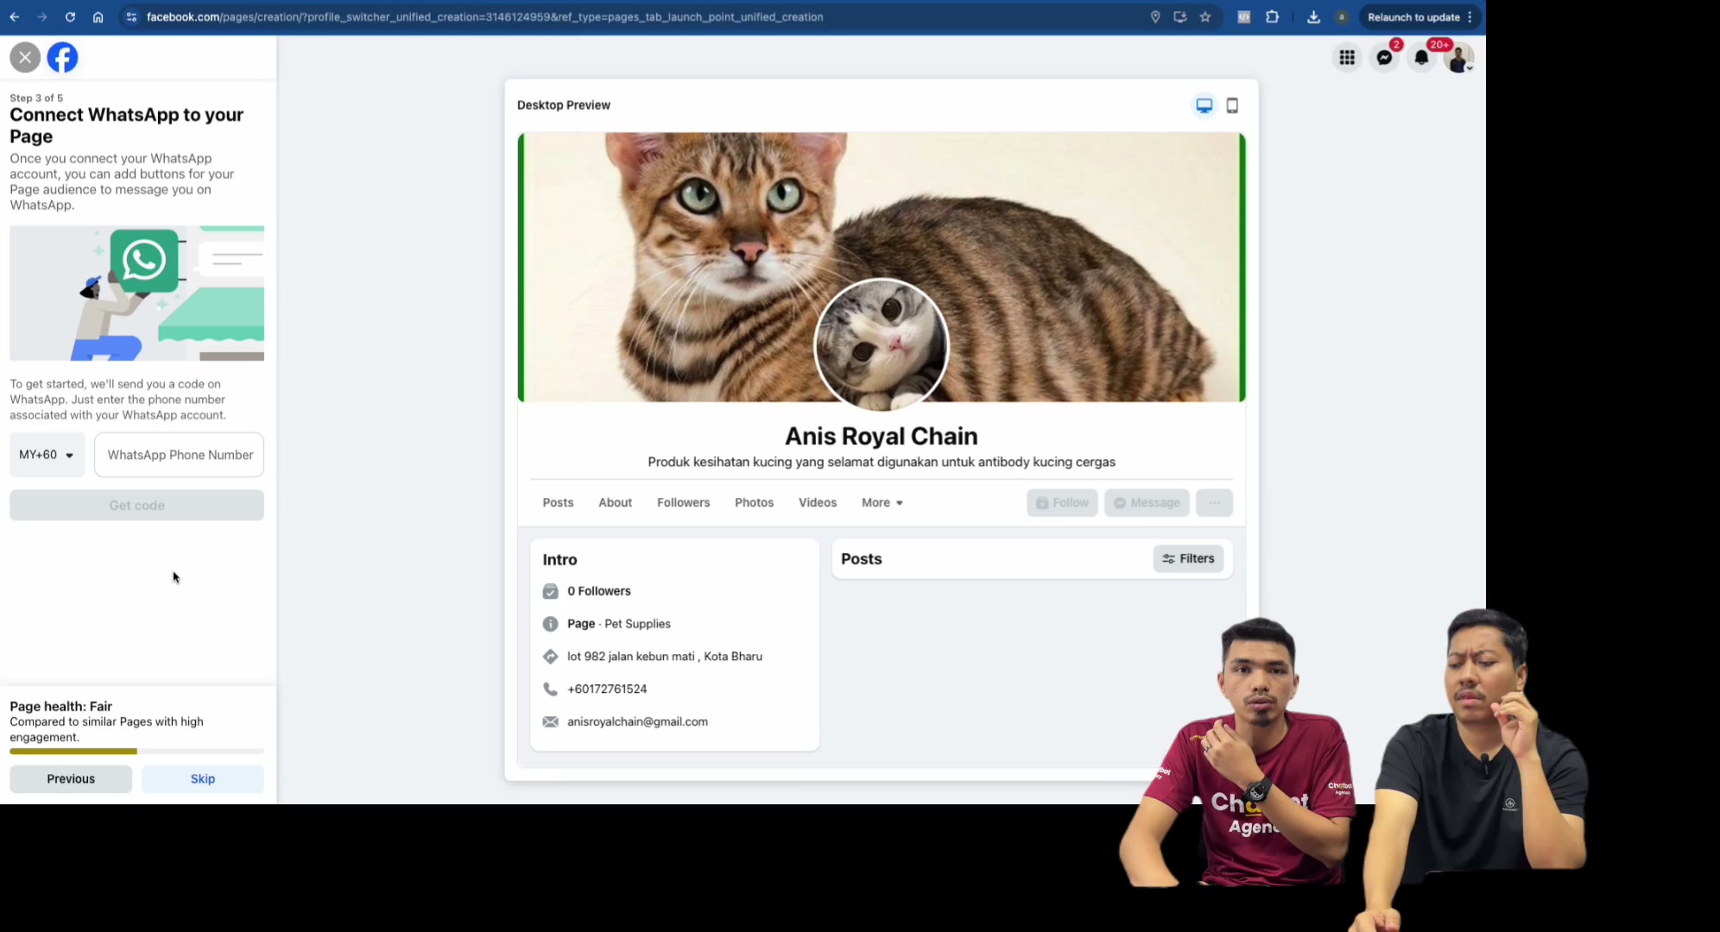Bookmark this page with star icon
The image size is (1720, 932).
[1205, 17]
